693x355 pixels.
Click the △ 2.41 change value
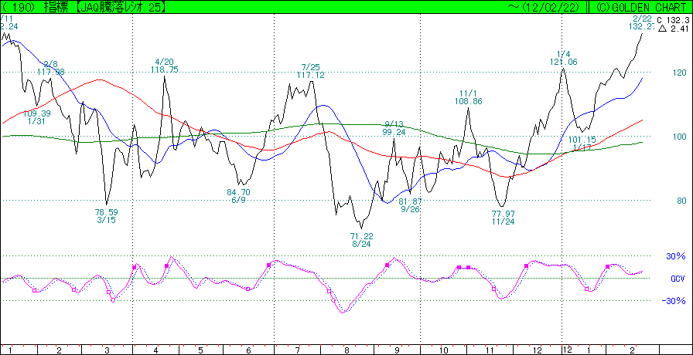pos(674,29)
